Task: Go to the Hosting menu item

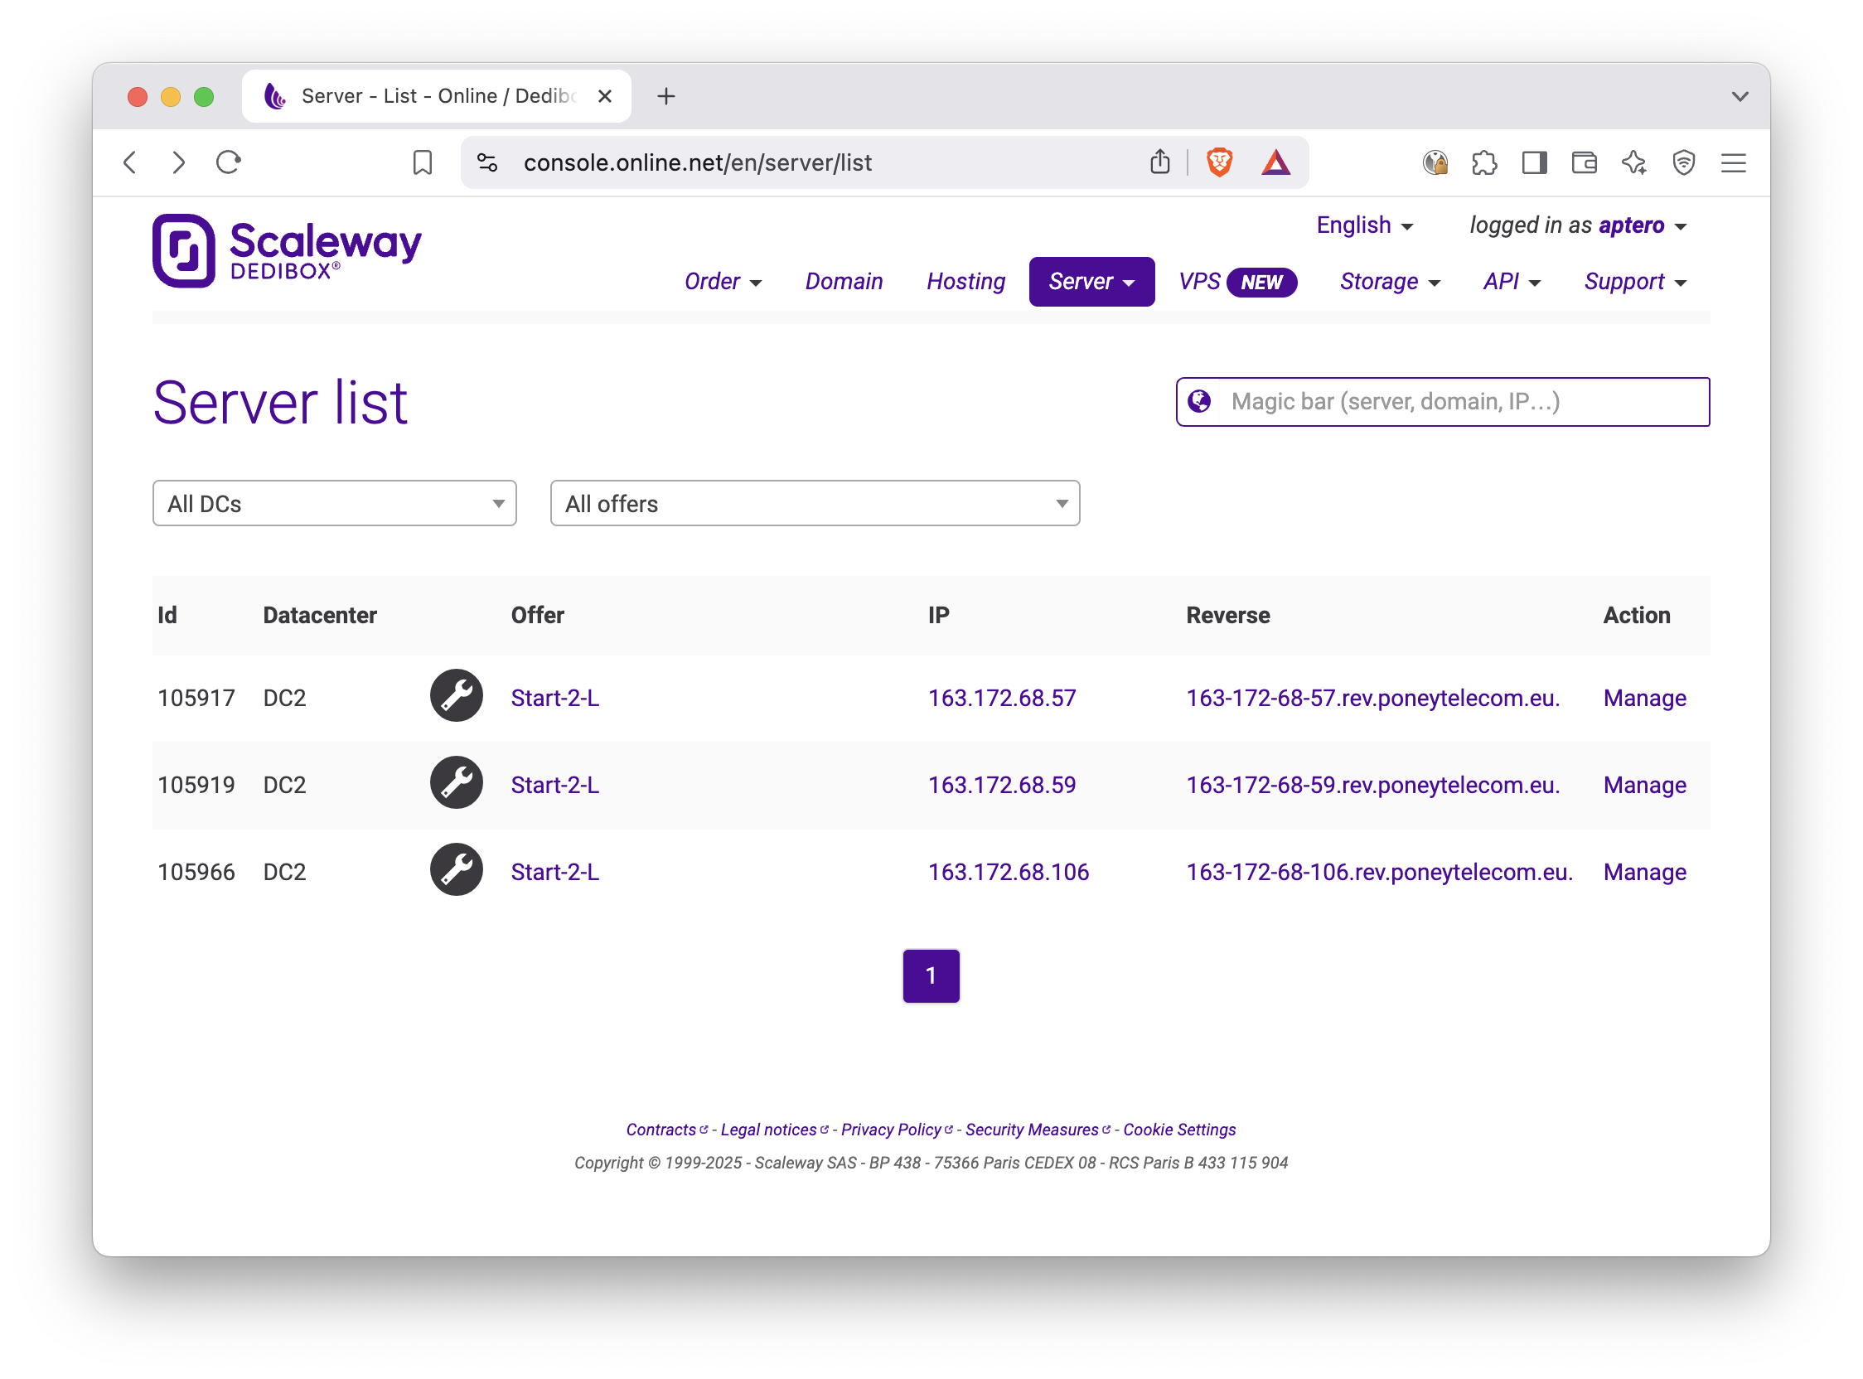Action: click(x=965, y=282)
